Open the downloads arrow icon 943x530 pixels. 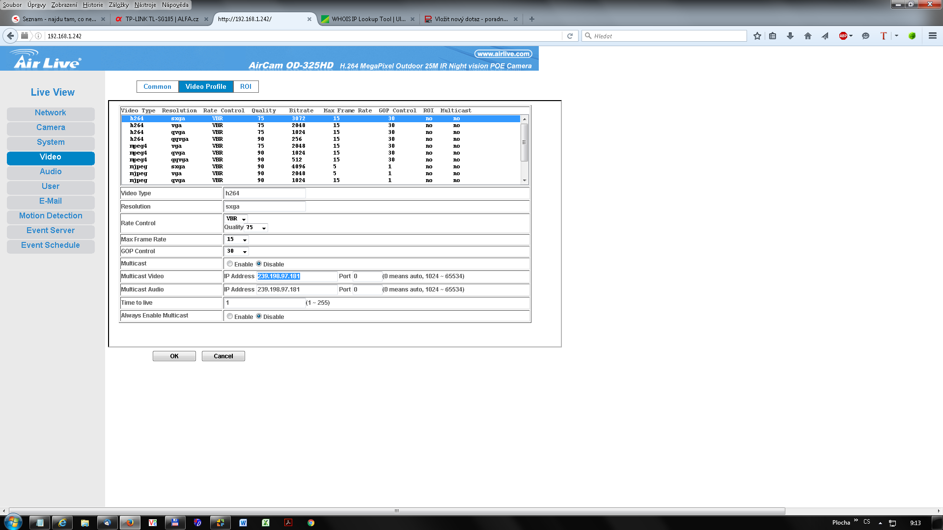coord(790,36)
